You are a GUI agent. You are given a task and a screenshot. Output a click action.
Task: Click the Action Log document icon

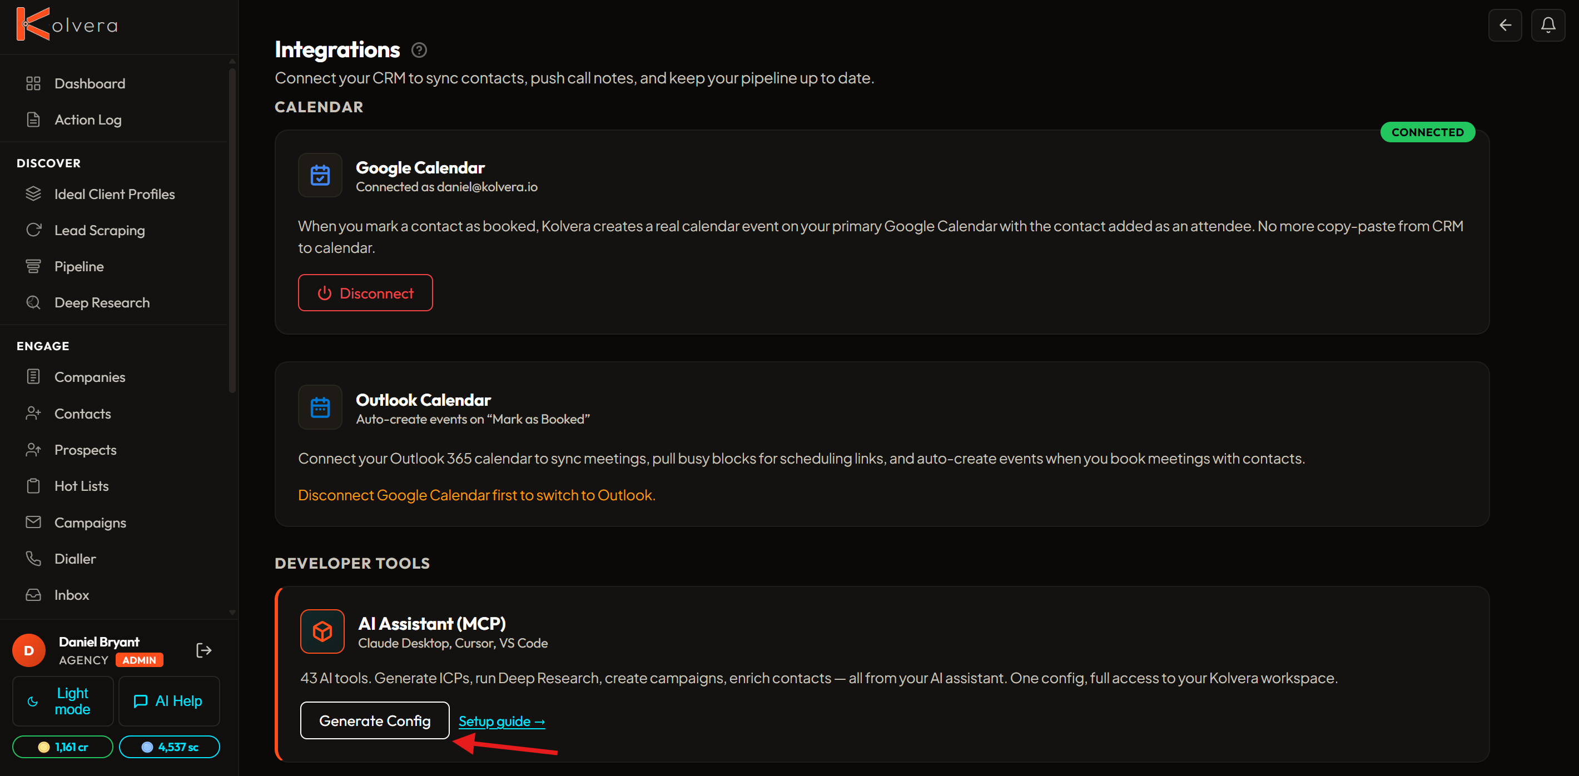click(33, 120)
